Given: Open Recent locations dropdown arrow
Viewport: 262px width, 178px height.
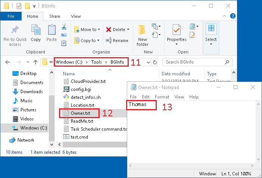Looking at the screenshot, I should tap(28, 62).
